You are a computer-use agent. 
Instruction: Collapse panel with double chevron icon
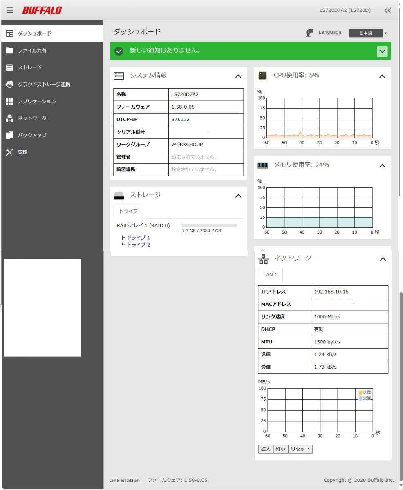click(x=388, y=11)
